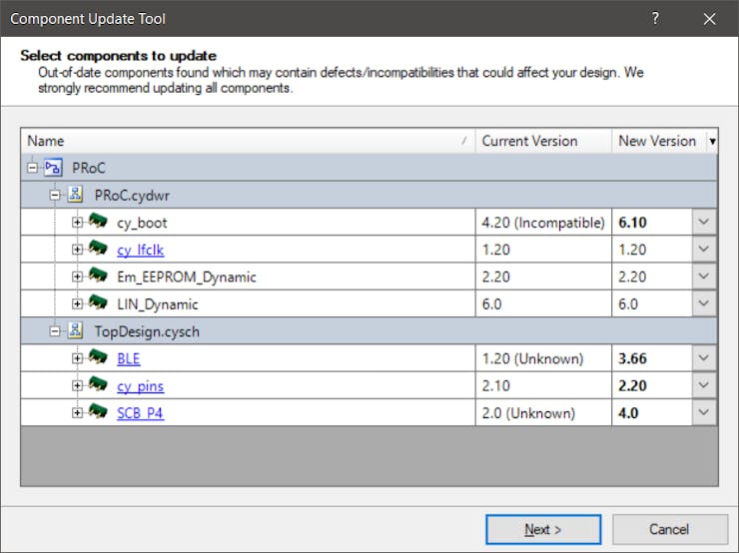Click the Next button
This screenshot has height=553, width=739.
click(543, 529)
